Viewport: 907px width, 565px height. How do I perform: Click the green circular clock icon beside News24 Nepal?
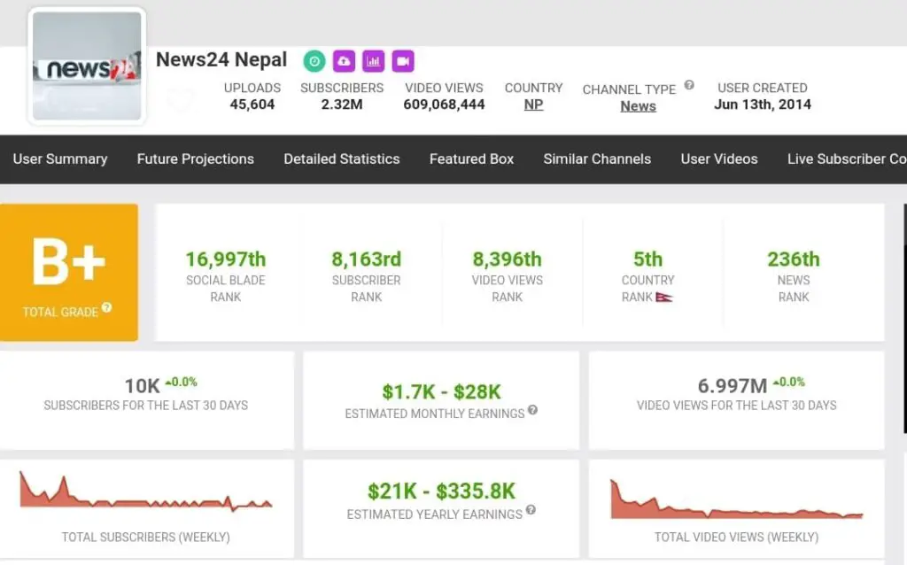point(314,61)
